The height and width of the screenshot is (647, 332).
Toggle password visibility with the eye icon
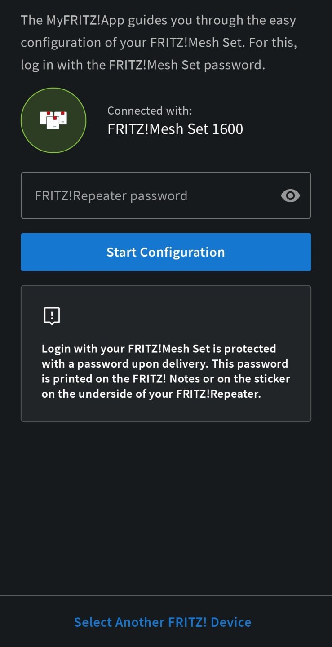290,195
